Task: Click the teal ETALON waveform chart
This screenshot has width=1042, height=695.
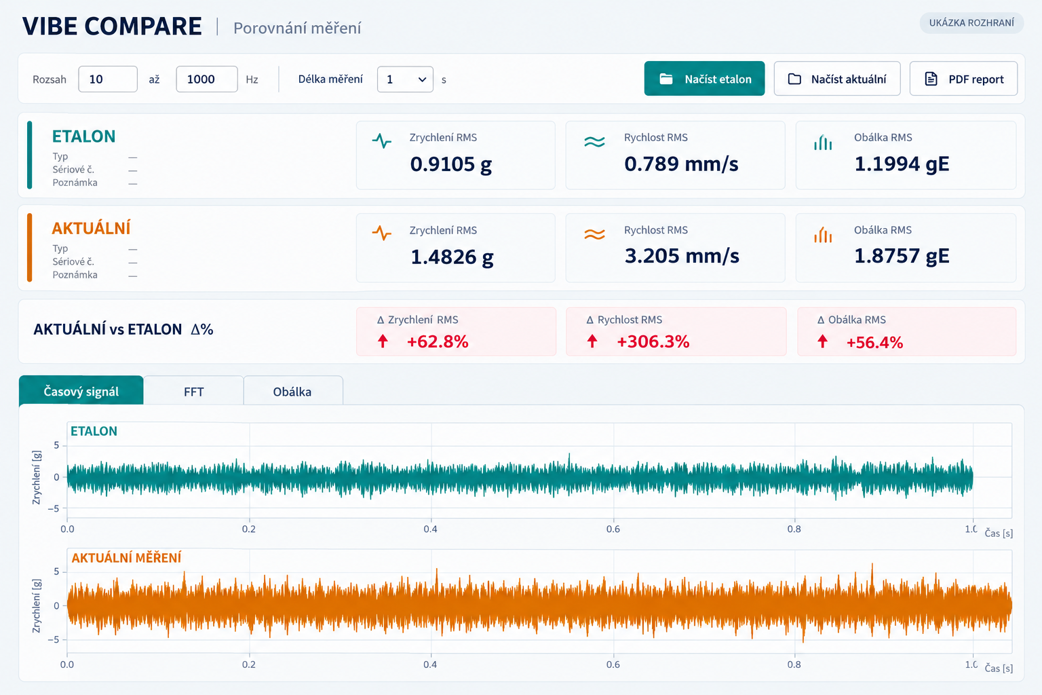Action: (539, 470)
